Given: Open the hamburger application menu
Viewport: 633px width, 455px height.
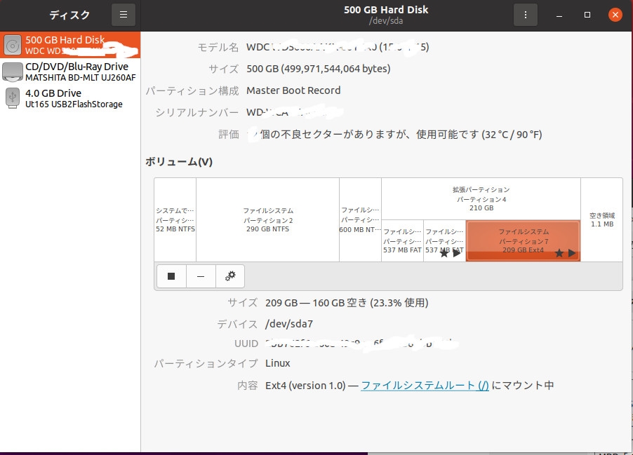Looking at the screenshot, I should tap(124, 15).
